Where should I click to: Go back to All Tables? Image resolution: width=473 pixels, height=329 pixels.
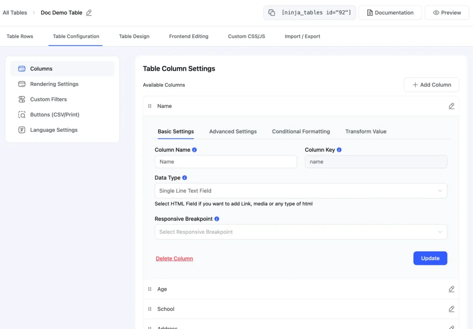click(15, 12)
